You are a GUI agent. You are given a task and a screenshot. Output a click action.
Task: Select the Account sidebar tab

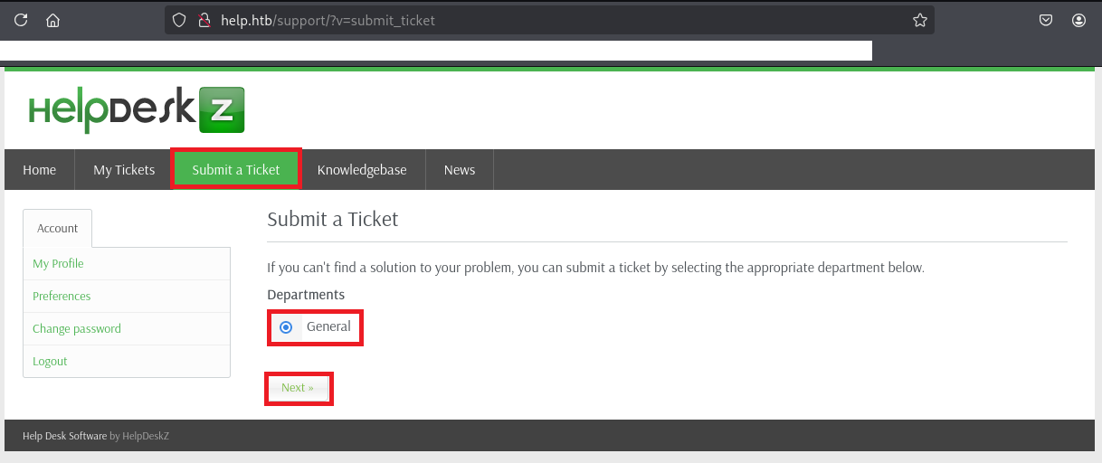58,228
